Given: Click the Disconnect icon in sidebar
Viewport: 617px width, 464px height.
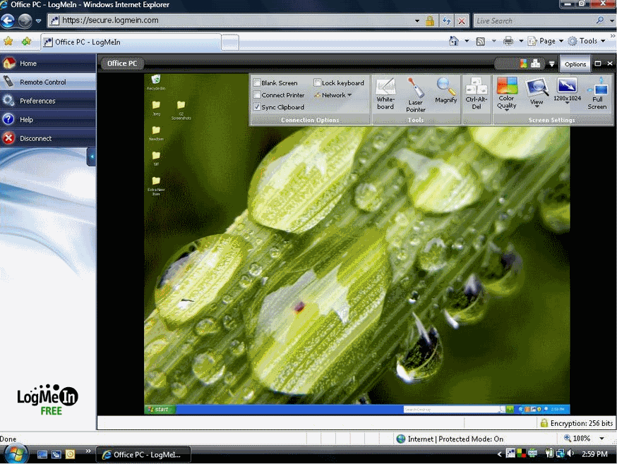Looking at the screenshot, I should (8, 138).
